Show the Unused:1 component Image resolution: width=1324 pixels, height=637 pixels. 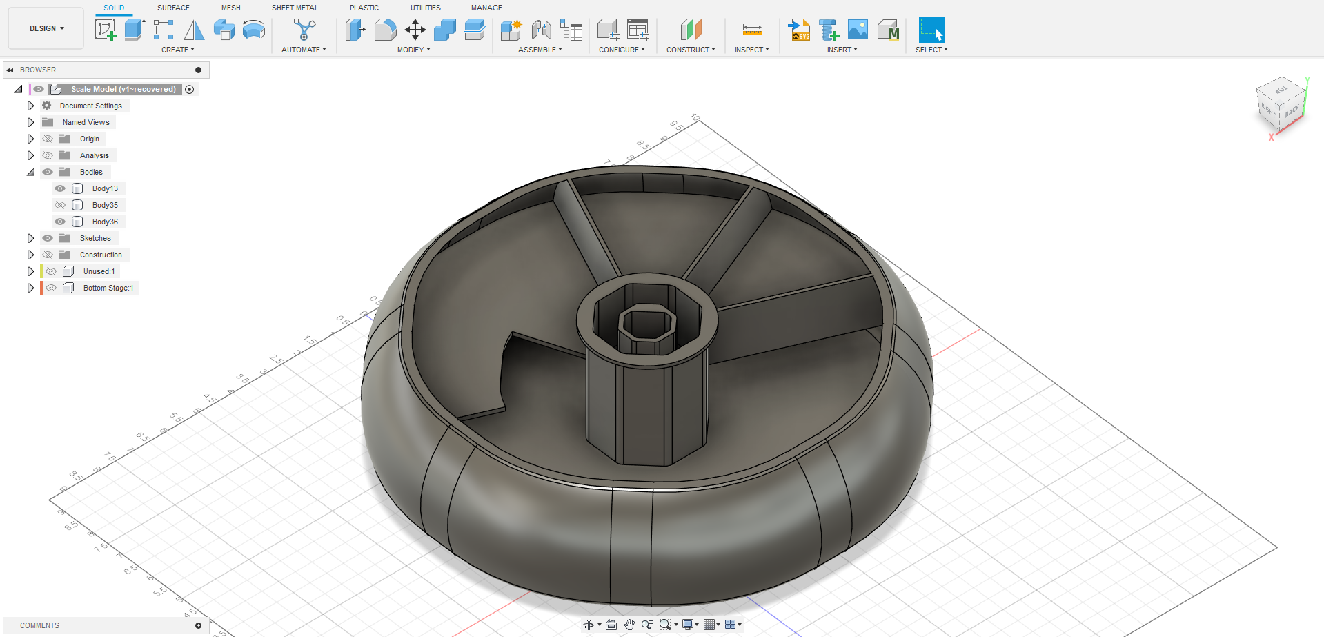51,271
